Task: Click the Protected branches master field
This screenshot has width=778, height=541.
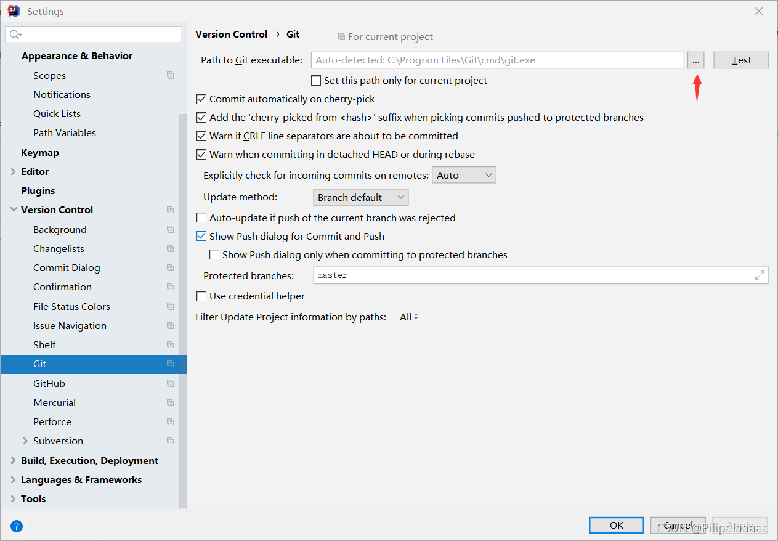Action: click(x=541, y=275)
